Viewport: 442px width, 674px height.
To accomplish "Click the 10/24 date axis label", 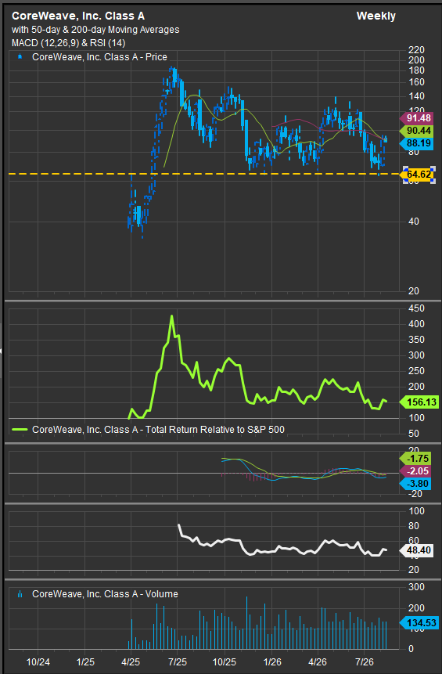I will [x=38, y=662].
